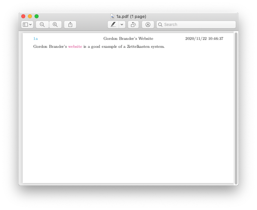Click the search magnifier icon
257x210 pixels.
(x=160, y=25)
